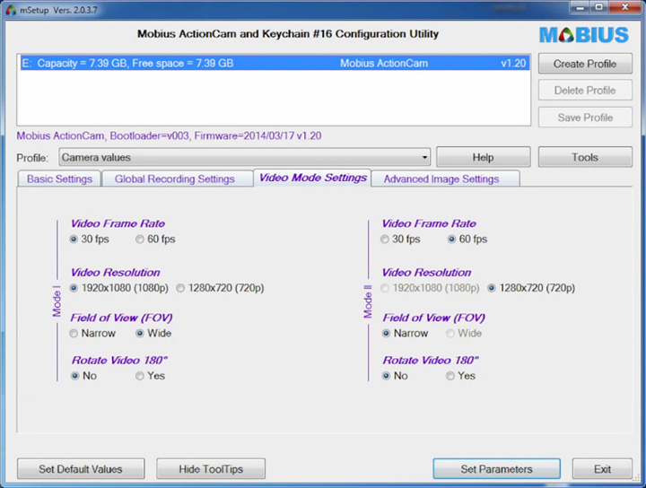The image size is (646, 488).
Task: Click Set Default Values button
Action: pyautogui.click(x=81, y=469)
